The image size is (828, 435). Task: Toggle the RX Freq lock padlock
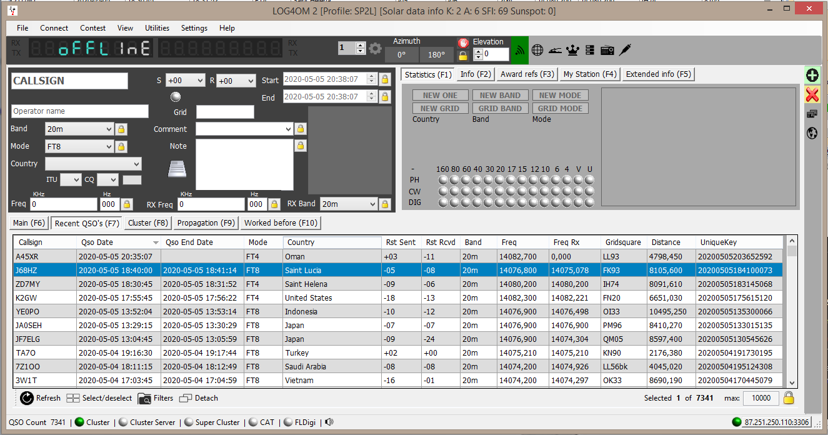pos(274,204)
